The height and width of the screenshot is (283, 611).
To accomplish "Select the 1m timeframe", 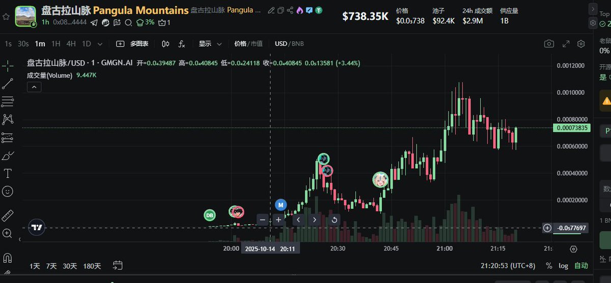I will pos(40,44).
